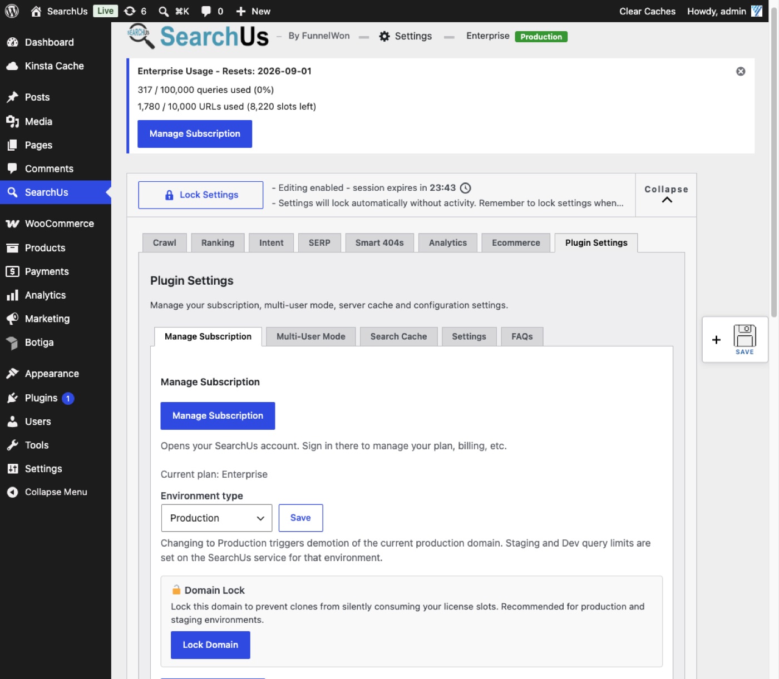
Task: Click the SearchUs magnifier logo
Action: pyautogui.click(x=140, y=36)
